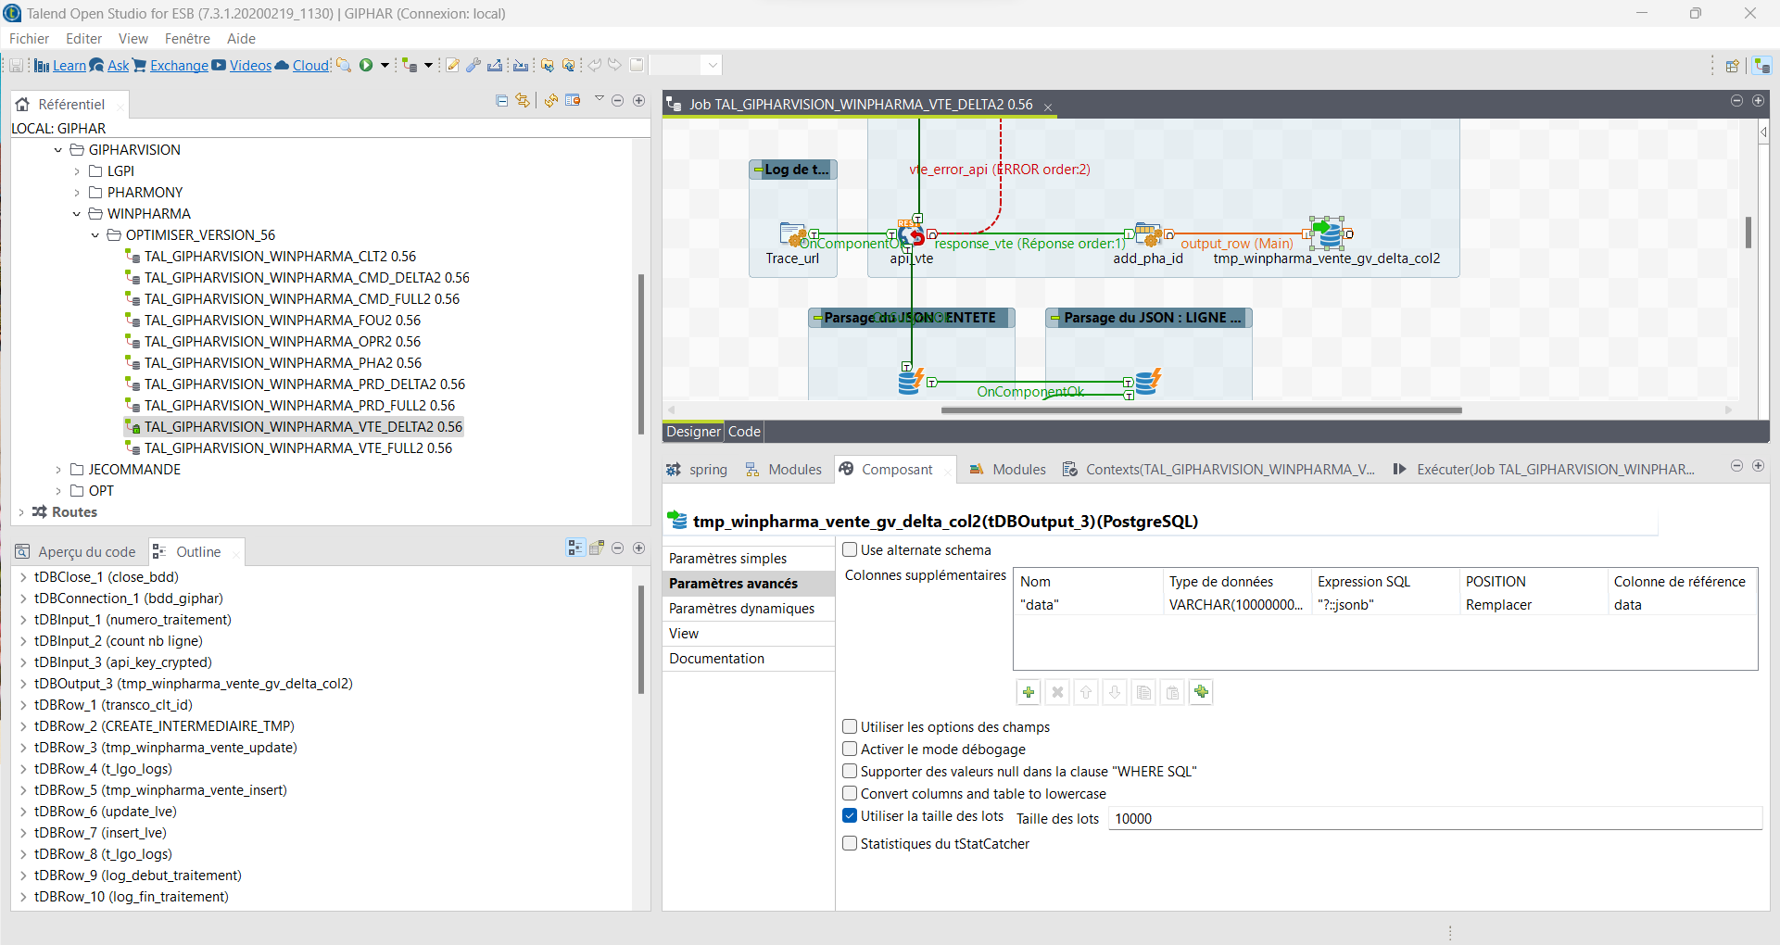This screenshot has width=1780, height=945.
Task: Click the refresh icon in Référentiel panel
Action: tap(550, 101)
